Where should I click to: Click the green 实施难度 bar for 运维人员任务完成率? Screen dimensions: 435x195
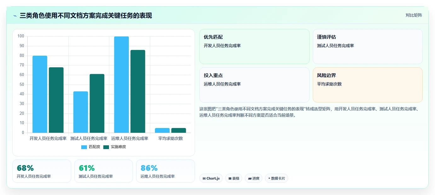pyautogui.click(x=138, y=91)
